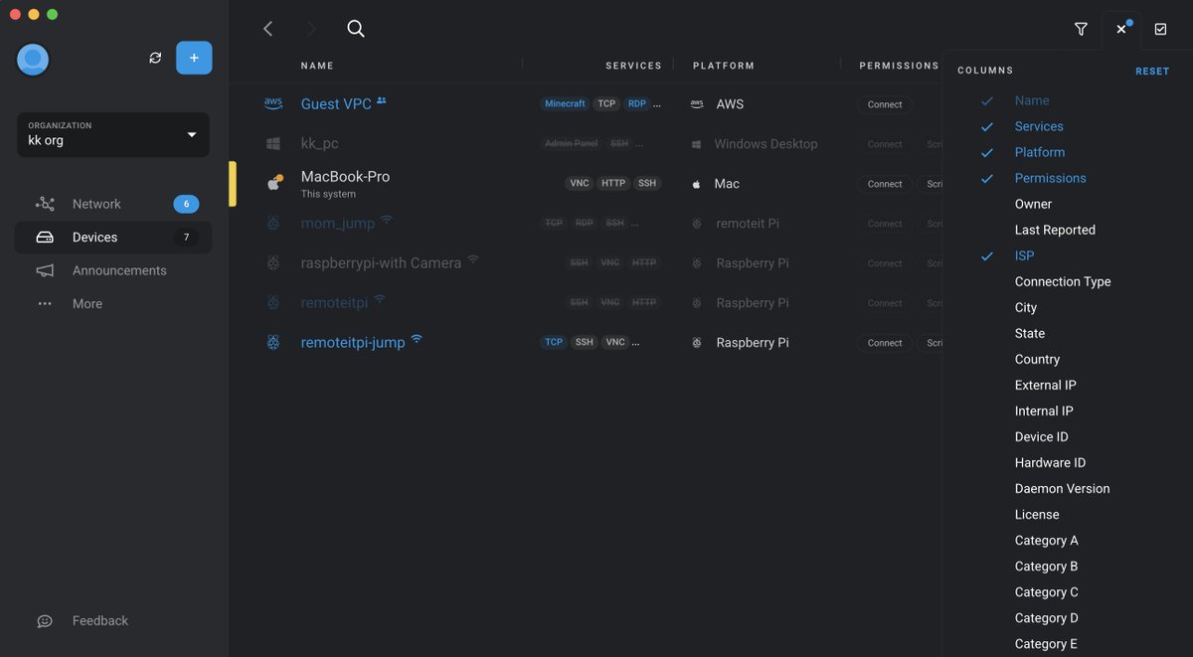Close the columns panel via X icon
This screenshot has width=1193, height=657.
pos(1121,30)
